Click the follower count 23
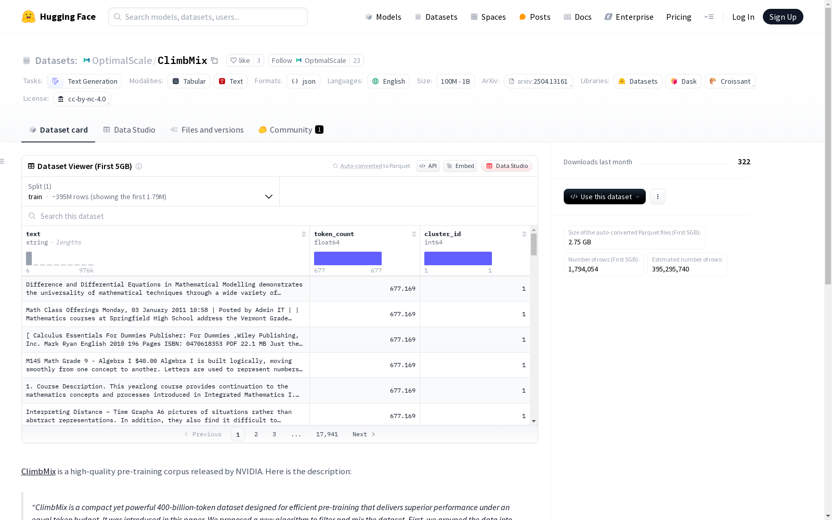This screenshot has height=520, width=832. point(357,60)
